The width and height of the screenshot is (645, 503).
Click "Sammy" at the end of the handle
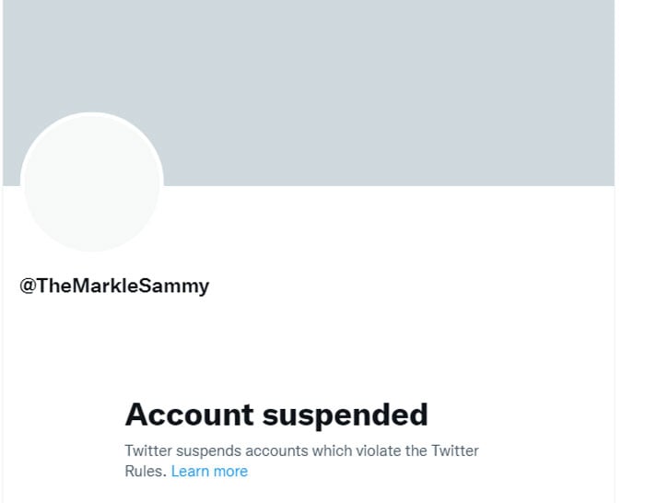pyautogui.click(x=182, y=286)
